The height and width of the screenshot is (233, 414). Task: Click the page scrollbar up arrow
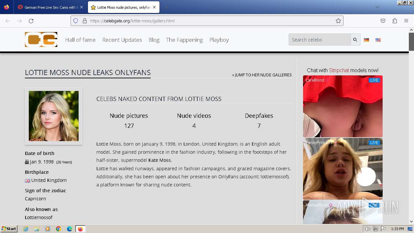[x=411, y=30]
